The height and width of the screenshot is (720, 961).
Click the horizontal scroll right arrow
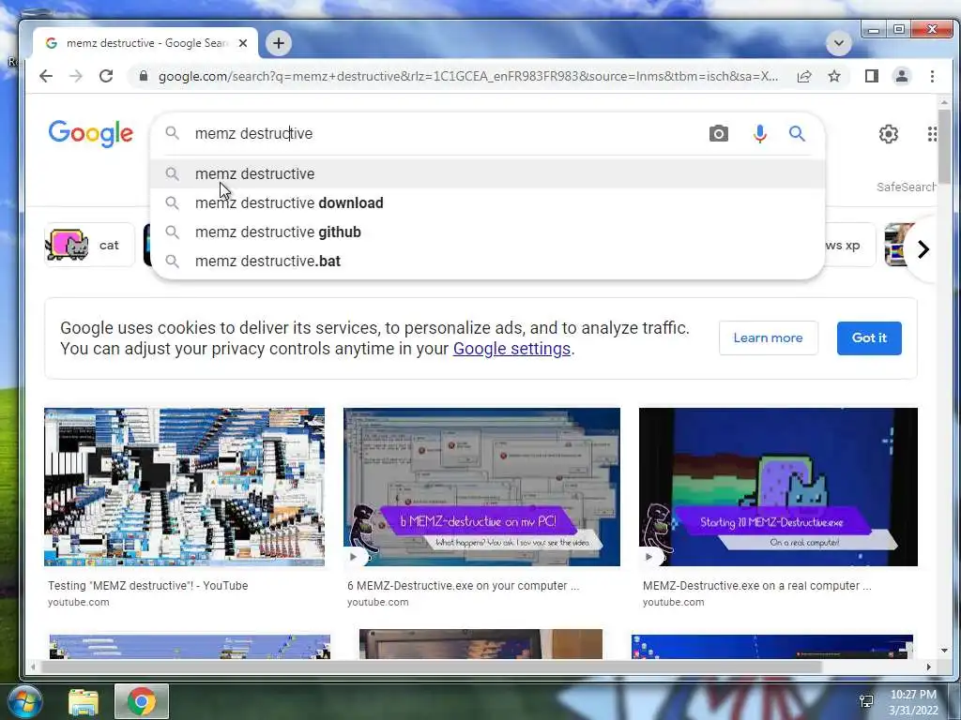pos(928,667)
